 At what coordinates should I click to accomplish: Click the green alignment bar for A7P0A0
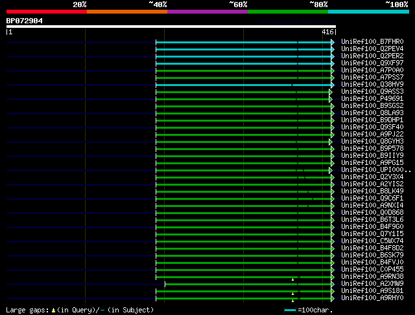[x=244, y=71]
